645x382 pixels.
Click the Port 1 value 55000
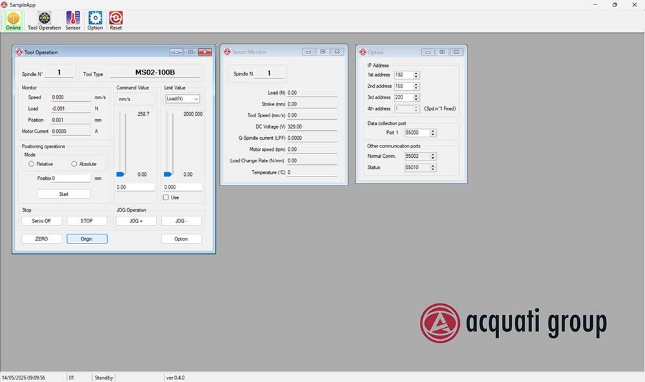pyautogui.click(x=417, y=133)
